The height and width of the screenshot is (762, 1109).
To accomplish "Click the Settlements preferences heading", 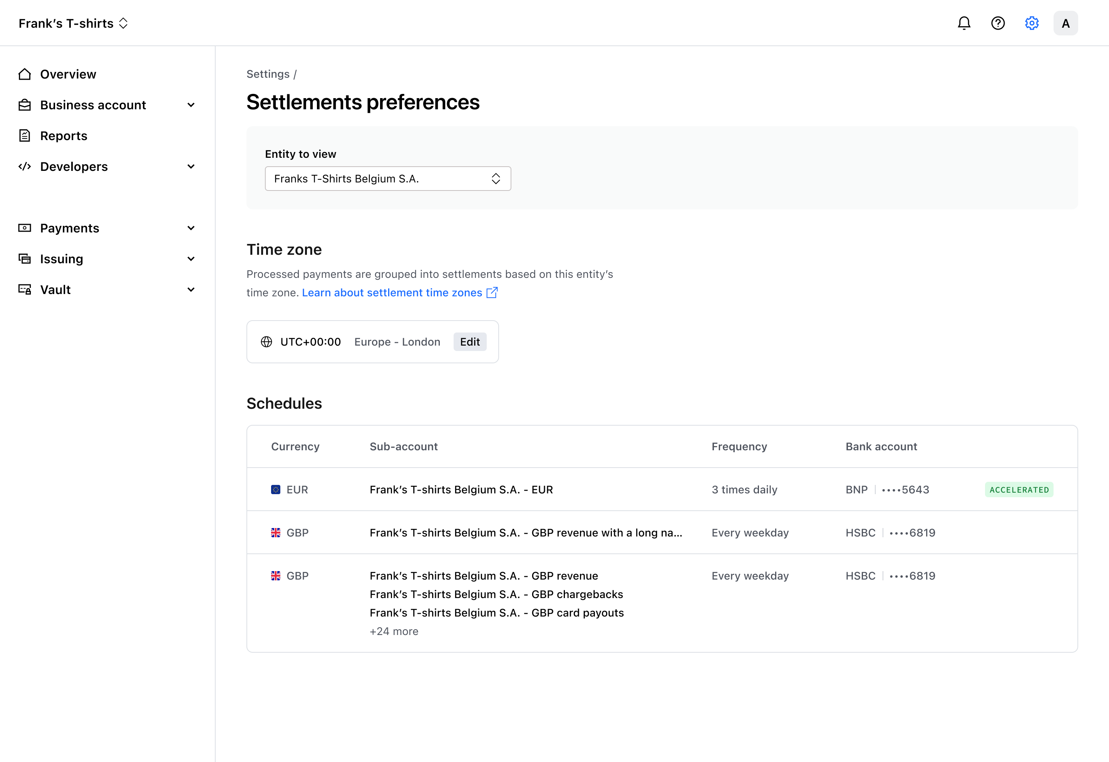I will pos(363,102).
